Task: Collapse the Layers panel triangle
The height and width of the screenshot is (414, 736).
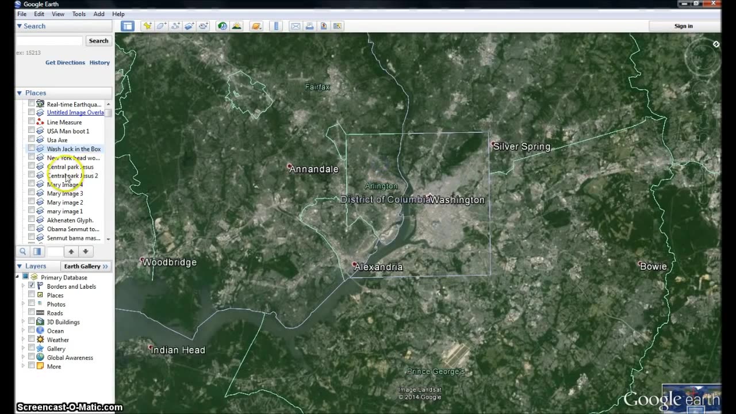Action: 19,266
